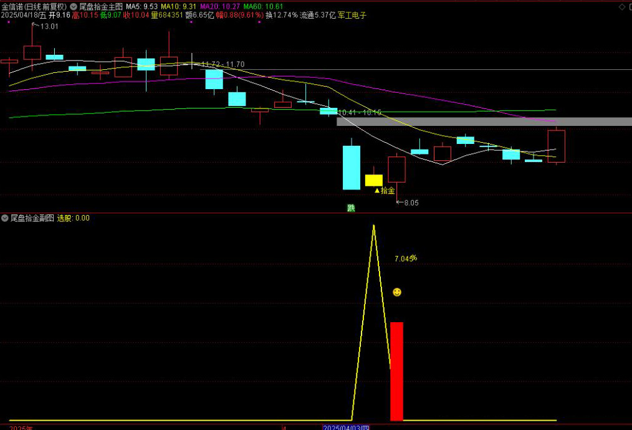Click the 7.04% gain label
This screenshot has width=632, height=430.
pyautogui.click(x=406, y=259)
